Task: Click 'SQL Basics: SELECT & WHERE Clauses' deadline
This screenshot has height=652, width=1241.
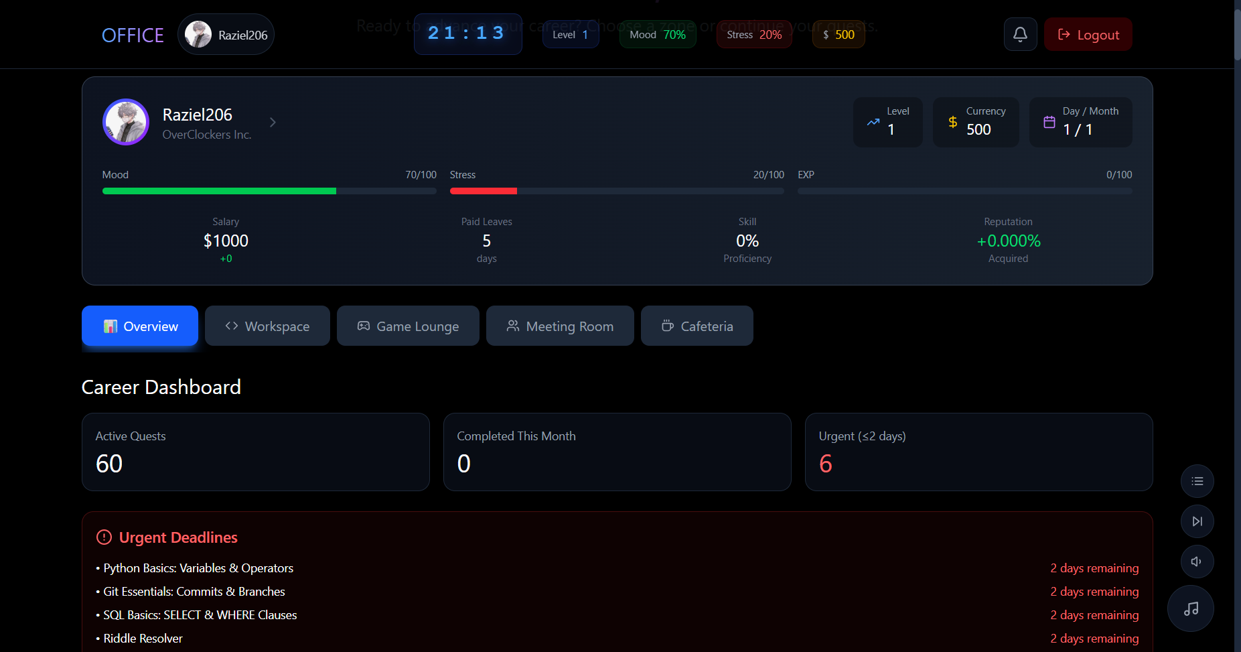Action: [x=200, y=615]
